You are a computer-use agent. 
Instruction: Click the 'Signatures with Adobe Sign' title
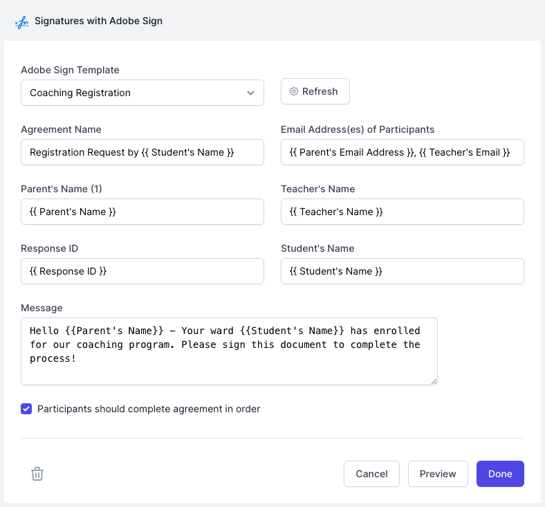click(x=98, y=21)
